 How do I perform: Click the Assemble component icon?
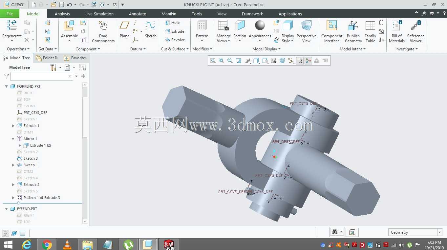tap(69, 26)
